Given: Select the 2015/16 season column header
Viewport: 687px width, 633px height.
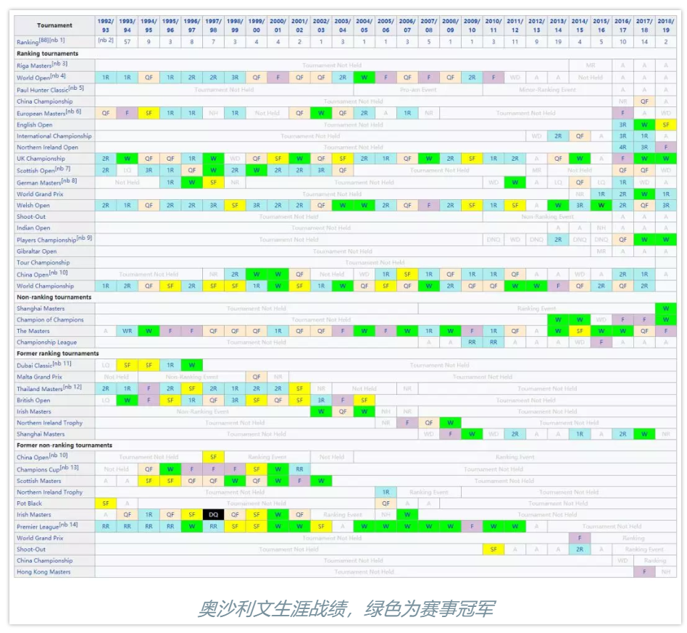Looking at the screenshot, I should [601, 25].
